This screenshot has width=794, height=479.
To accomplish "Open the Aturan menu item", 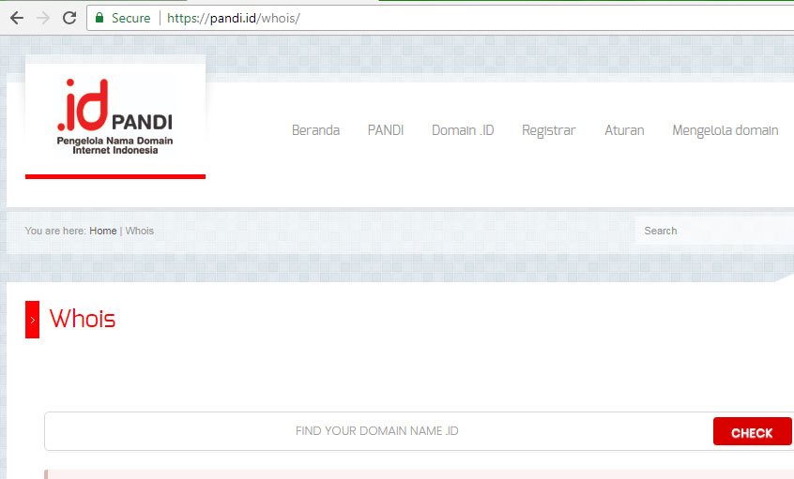I will 624,130.
